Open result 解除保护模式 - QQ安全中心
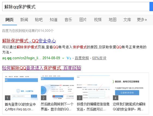 click(29, 41)
